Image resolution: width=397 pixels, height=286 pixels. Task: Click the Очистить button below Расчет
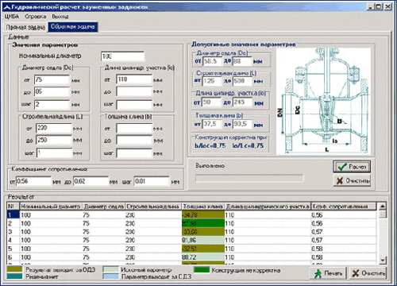click(x=352, y=180)
